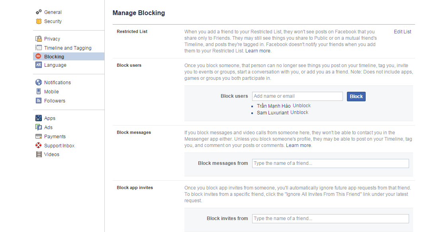Click the Privacy lock icon
The height and width of the screenshot is (232, 423).
coord(39,39)
